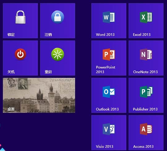The width and height of the screenshot is (167, 151).
Task: Launch the Excel 2013 tile
Action: [x=146, y=20]
